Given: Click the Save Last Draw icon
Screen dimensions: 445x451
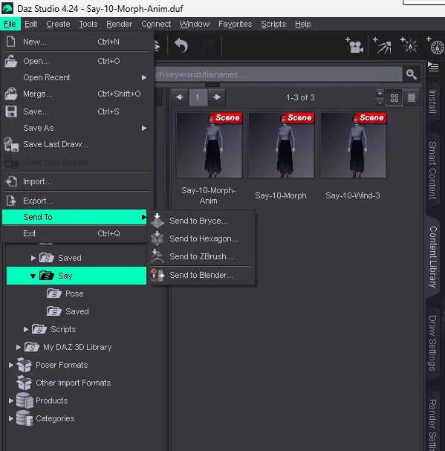Looking at the screenshot, I should (11, 144).
